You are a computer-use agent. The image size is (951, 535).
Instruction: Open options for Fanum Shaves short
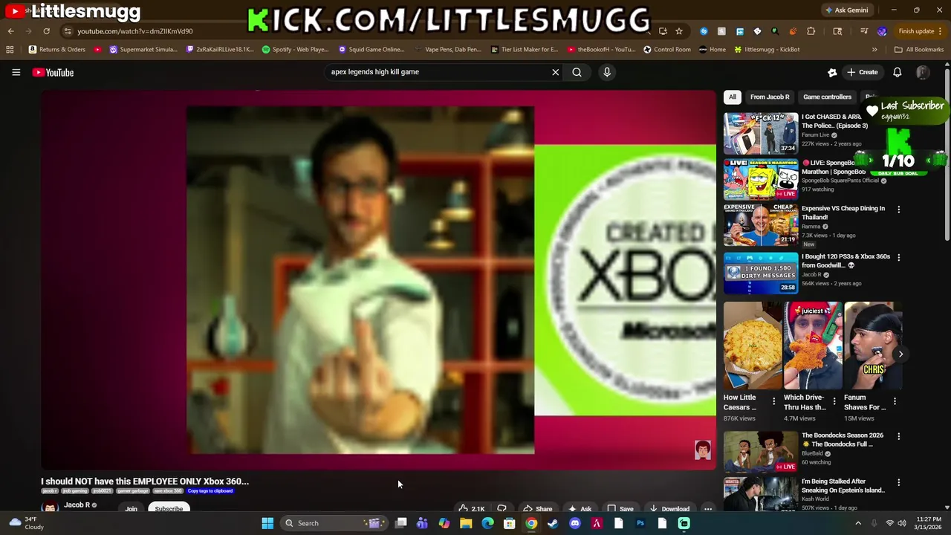point(895,401)
